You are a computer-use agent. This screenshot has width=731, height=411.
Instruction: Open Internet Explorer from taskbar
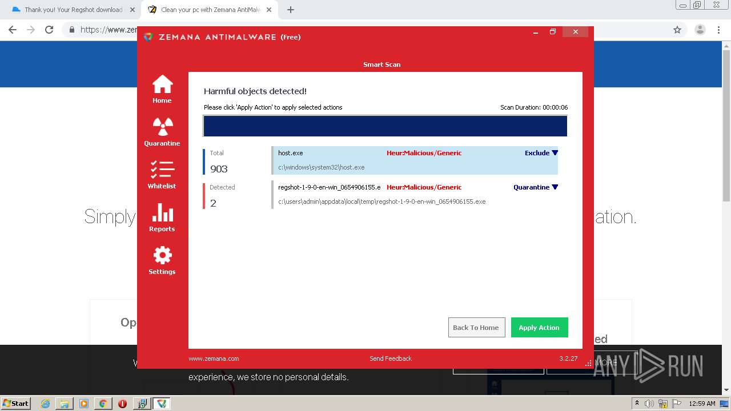[46, 404]
